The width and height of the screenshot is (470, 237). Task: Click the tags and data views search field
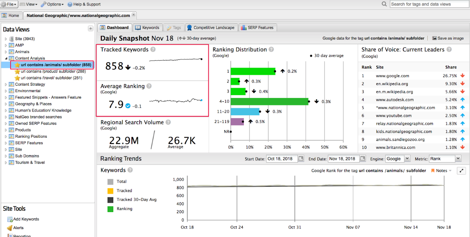(428, 4)
